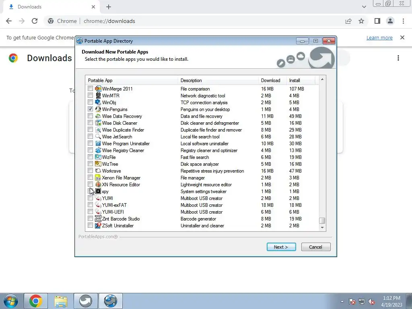The height and width of the screenshot is (309, 412).
Task: Click the xpy app icon
Action: [x=98, y=191]
